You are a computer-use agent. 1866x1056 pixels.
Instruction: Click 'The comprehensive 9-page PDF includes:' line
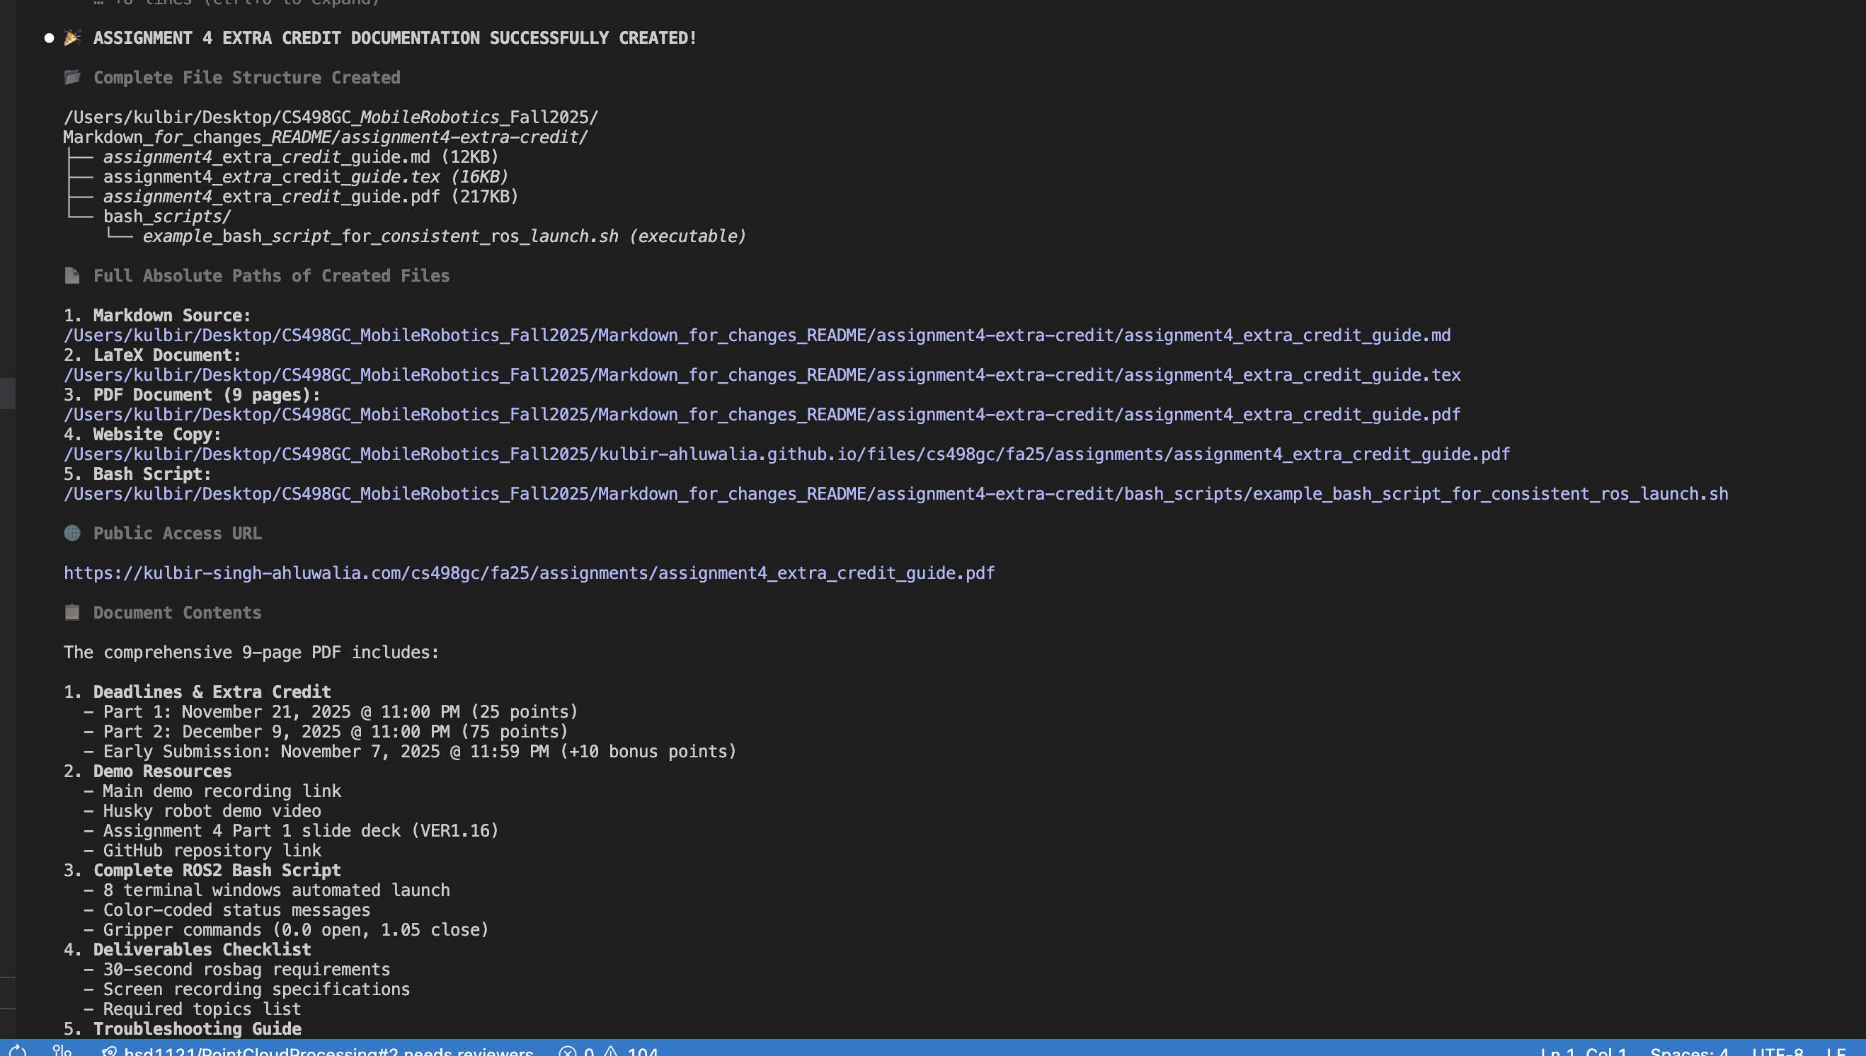tap(251, 652)
